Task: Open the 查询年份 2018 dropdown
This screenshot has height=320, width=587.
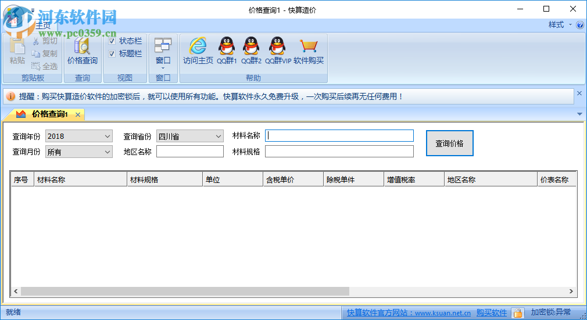Action: (79, 136)
